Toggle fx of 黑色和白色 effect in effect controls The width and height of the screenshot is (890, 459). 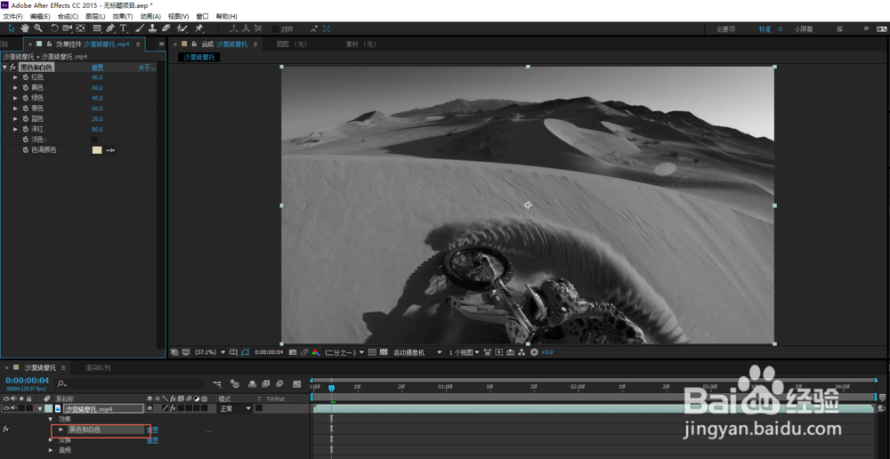tap(13, 68)
